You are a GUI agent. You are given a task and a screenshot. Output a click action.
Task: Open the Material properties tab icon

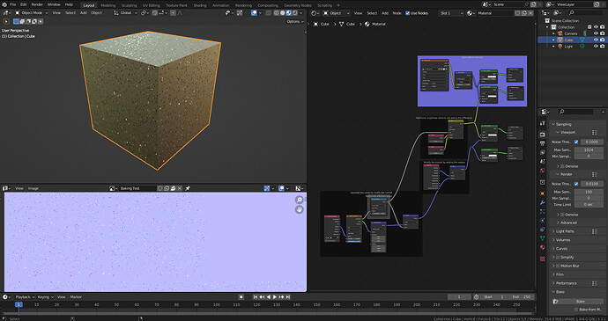point(543,248)
